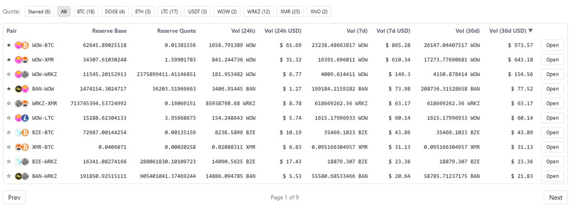Star the XMR-BTC pair
This screenshot has width=571, height=207.
9,147
